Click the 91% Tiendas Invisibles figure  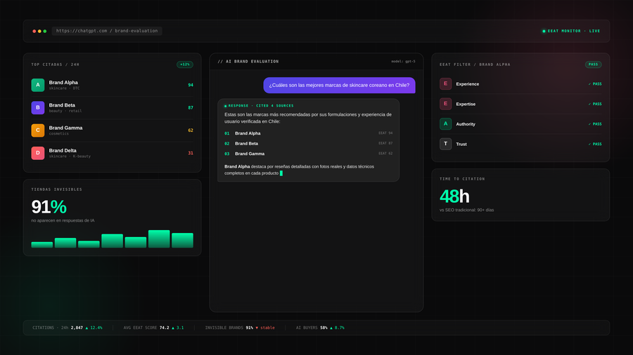point(49,207)
